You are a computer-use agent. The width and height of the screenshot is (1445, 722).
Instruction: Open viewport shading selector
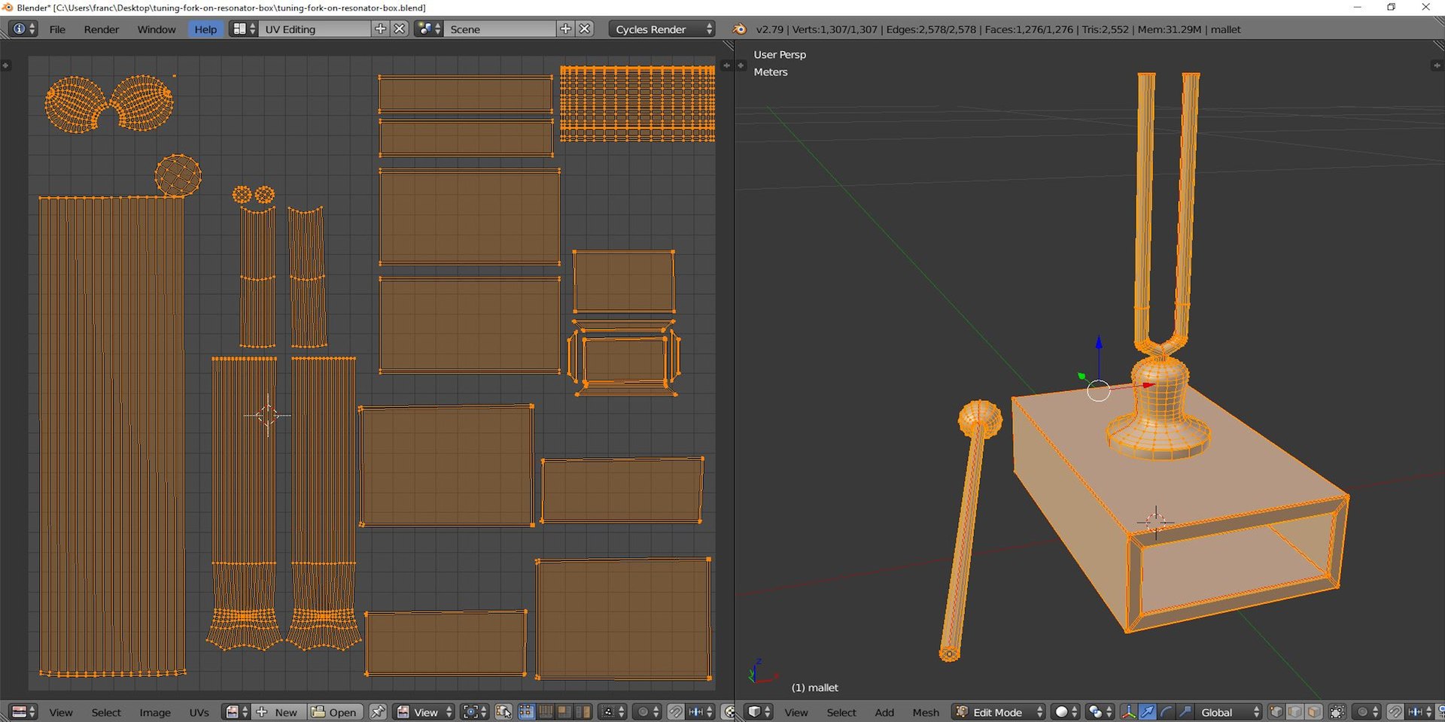click(1065, 711)
